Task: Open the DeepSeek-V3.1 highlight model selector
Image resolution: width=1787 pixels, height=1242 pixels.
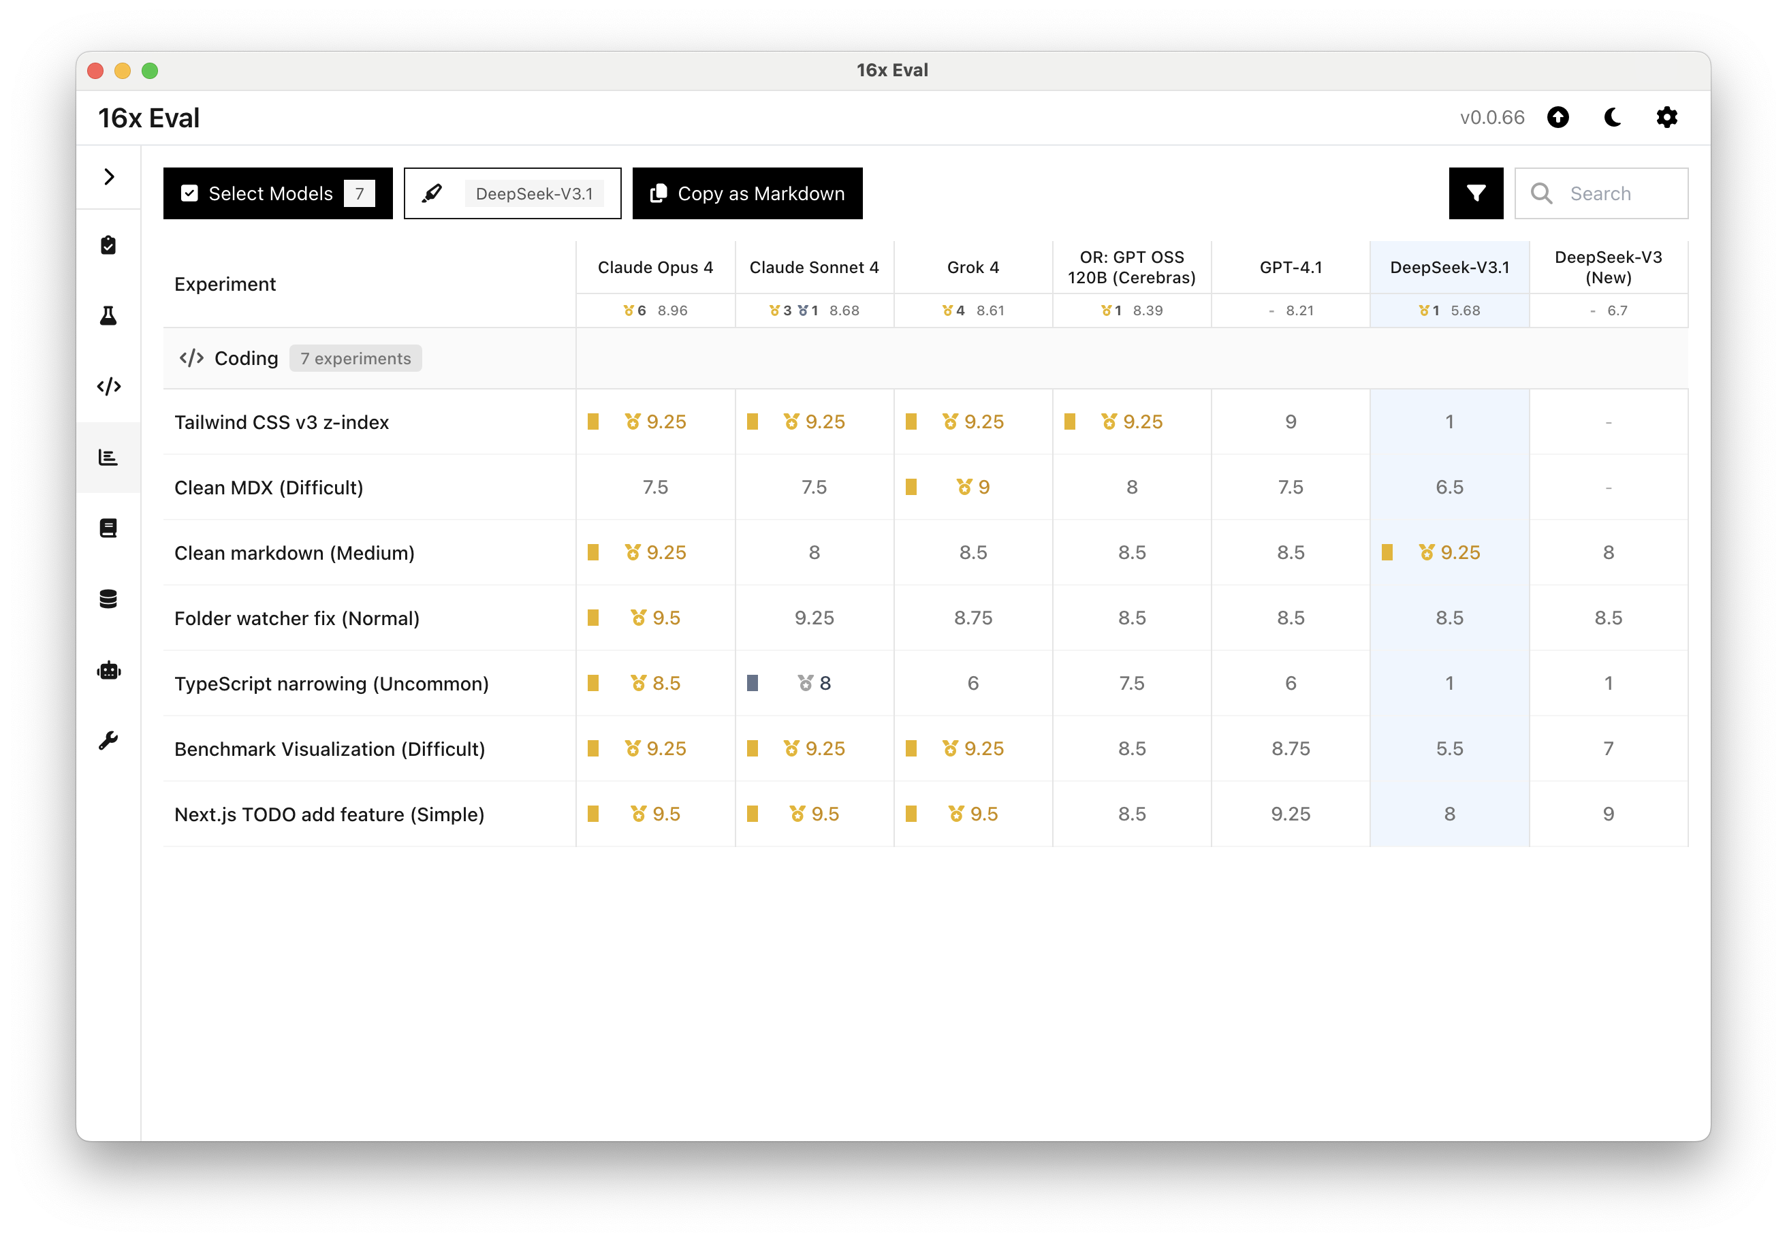Action: (x=512, y=193)
